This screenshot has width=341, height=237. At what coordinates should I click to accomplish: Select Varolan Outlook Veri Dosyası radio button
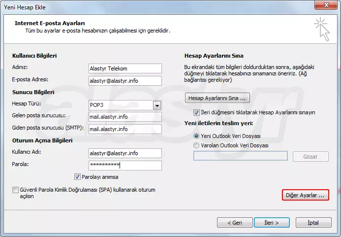tap(196, 145)
